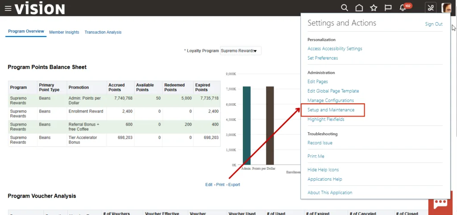
Task: Open the Watchlist flag icon
Action: 388,8
